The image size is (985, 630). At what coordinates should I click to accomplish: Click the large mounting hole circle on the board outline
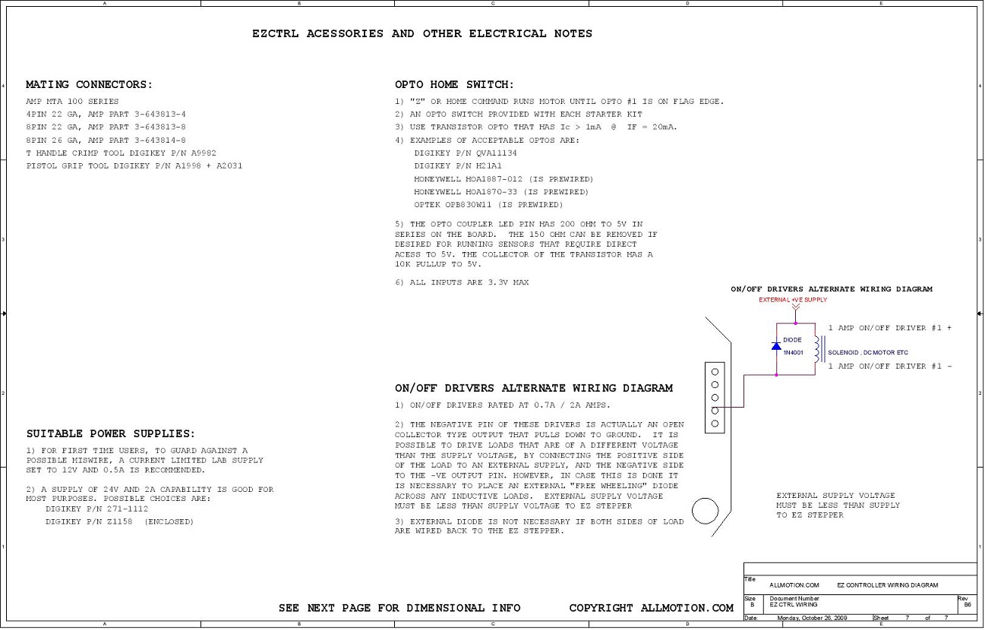(705, 511)
